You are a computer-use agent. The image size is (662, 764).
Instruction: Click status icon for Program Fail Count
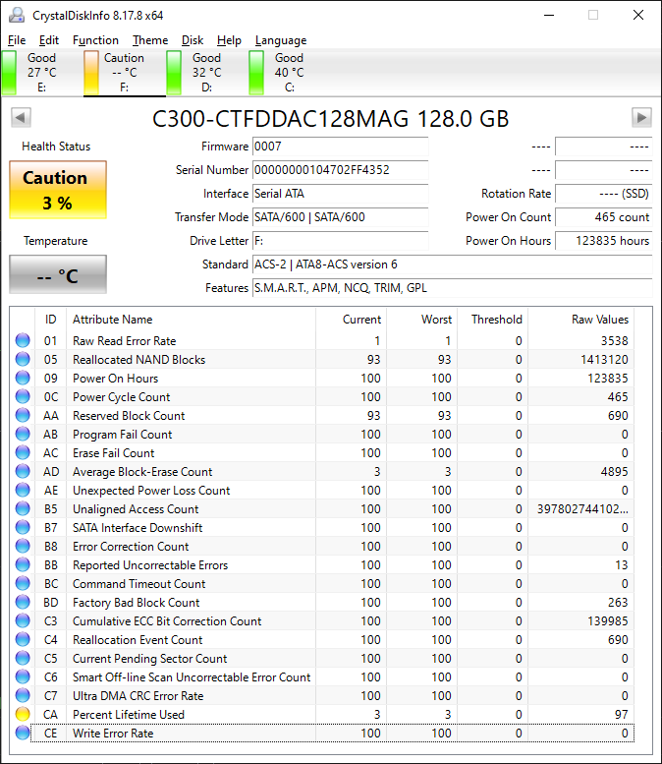23,434
